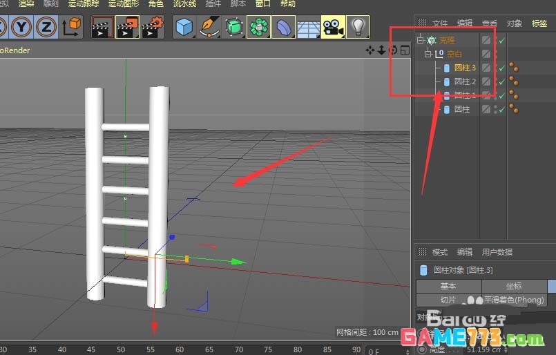Image resolution: width=556 pixels, height=355 pixels.
Task: Click the object manager panel grip icon
Action: coord(422,23)
